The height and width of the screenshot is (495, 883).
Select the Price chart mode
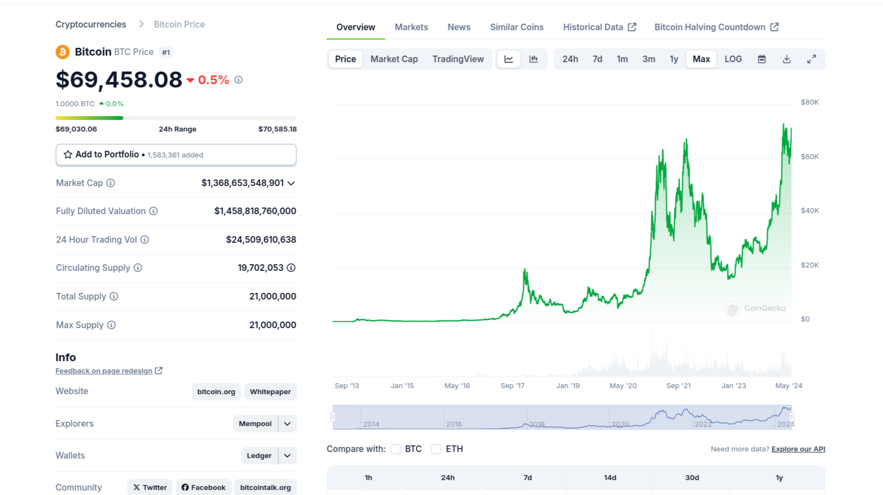pos(346,59)
